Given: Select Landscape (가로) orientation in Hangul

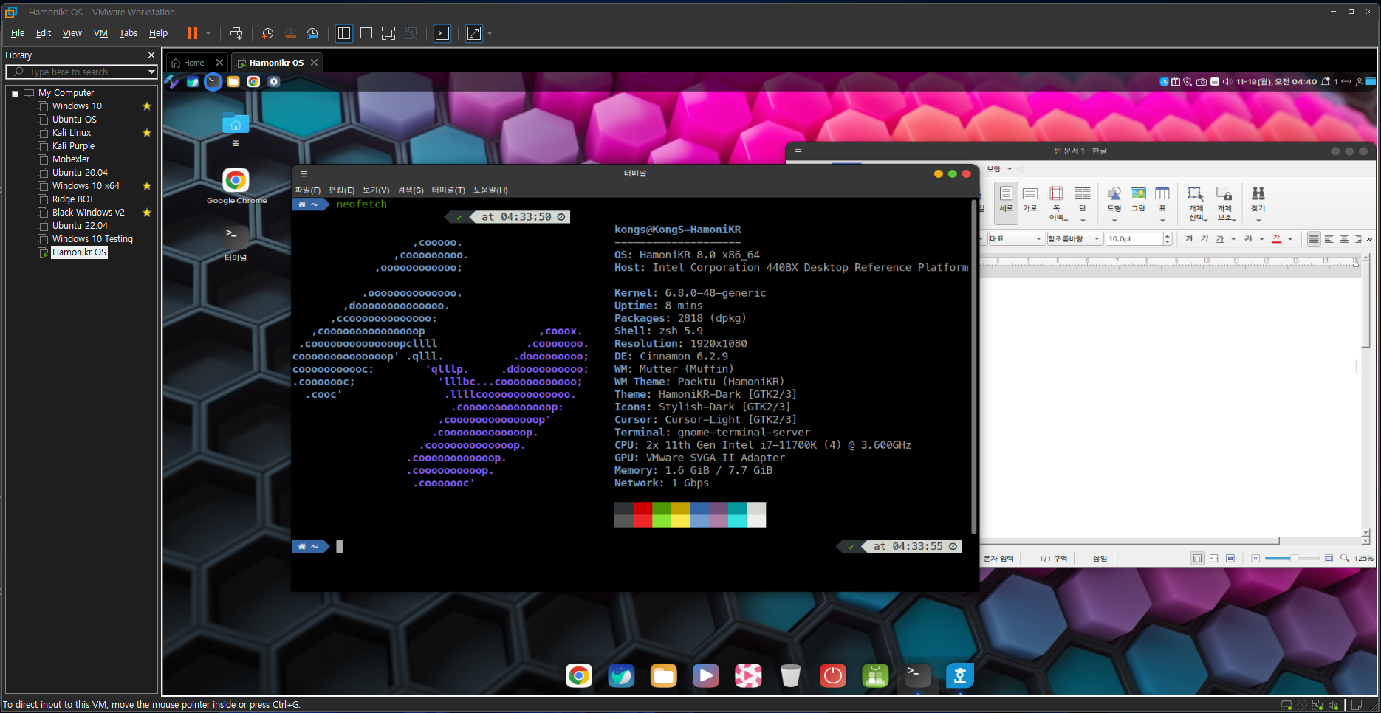Looking at the screenshot, I should pyautogui.click(x=1030, y=198).
